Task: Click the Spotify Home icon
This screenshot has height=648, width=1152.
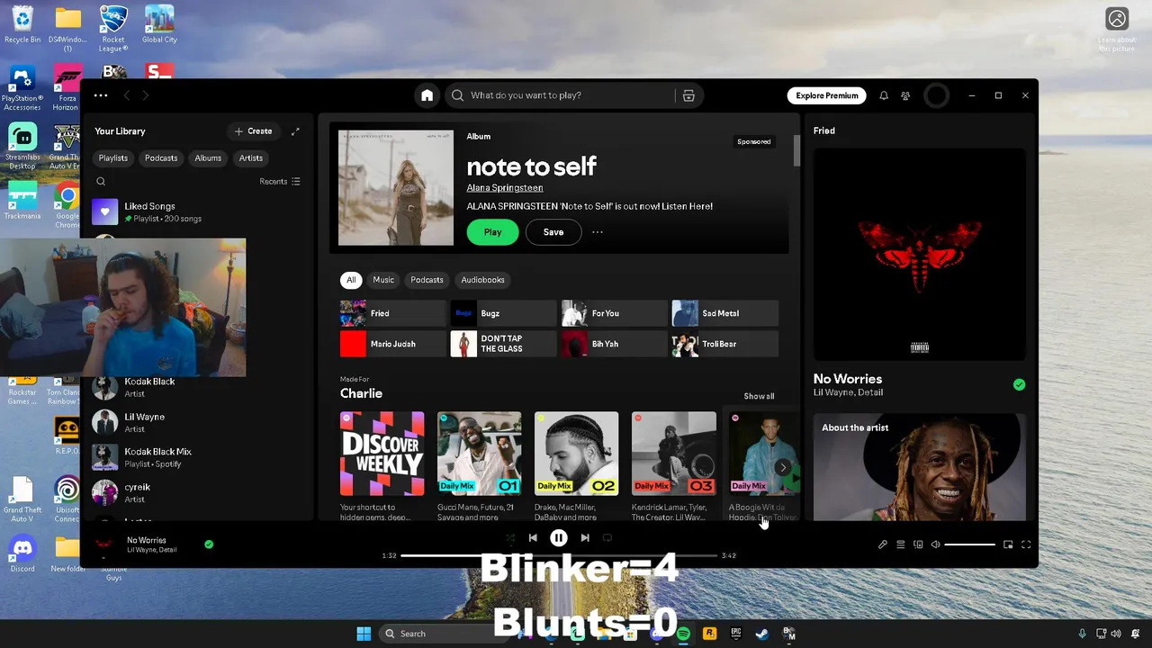Action: click(x=427, y=95)
